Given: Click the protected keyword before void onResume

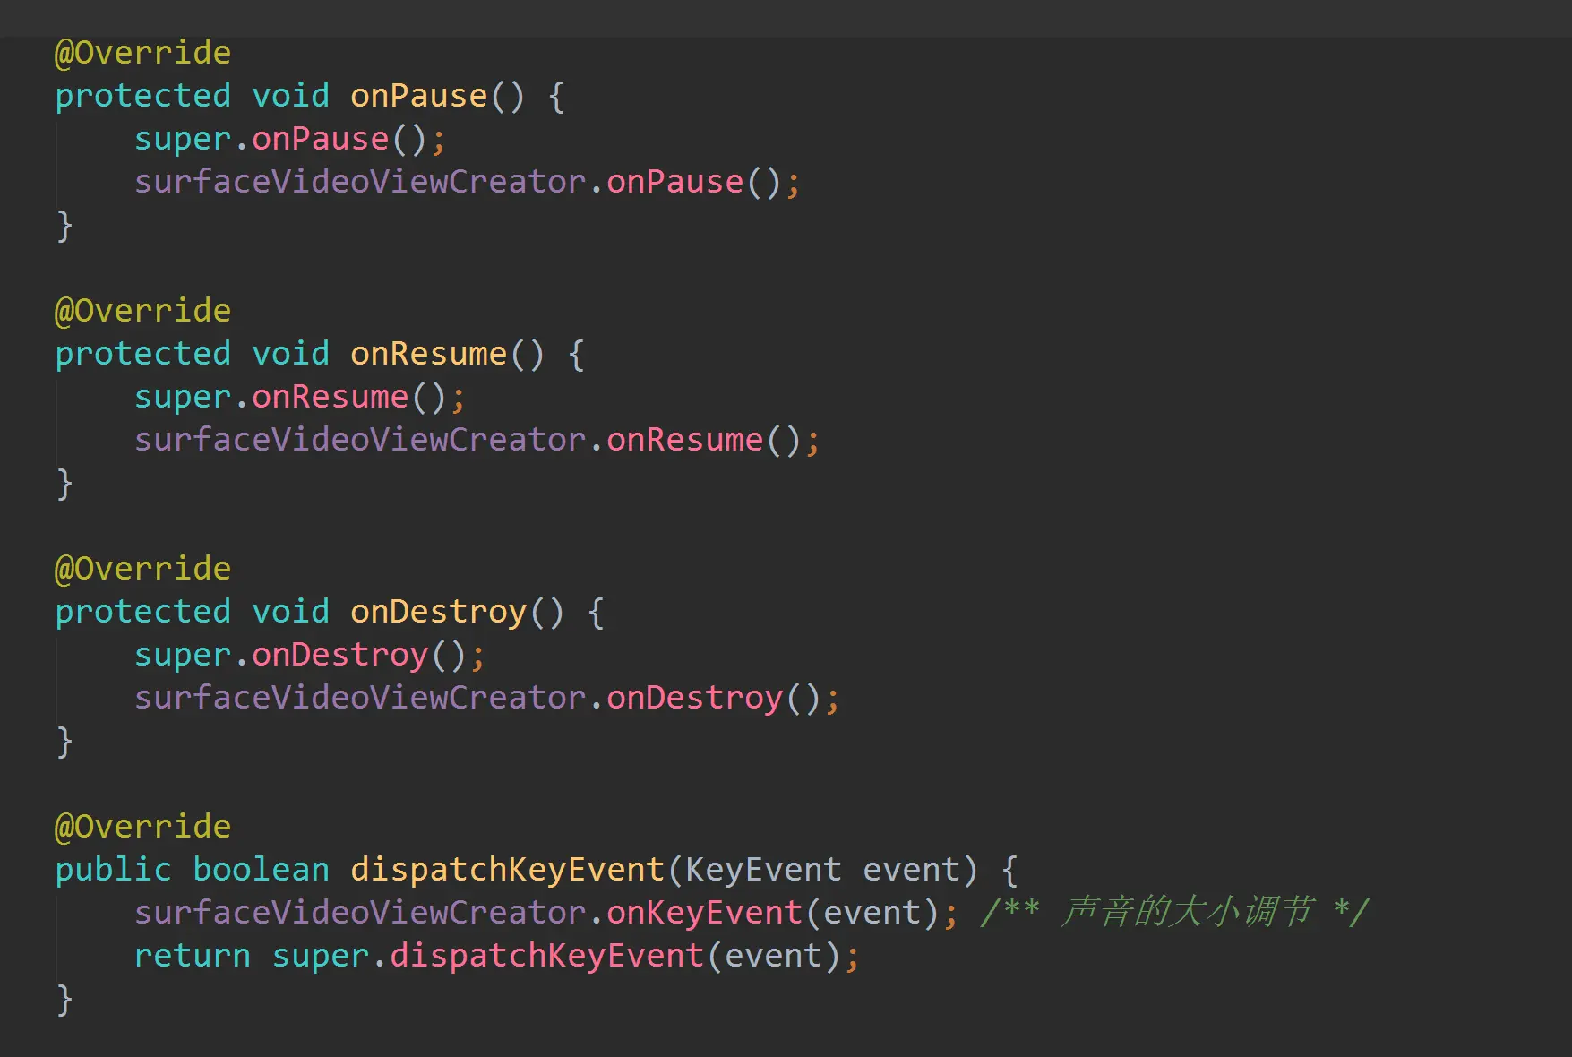Looking at the screenshot, I should (x=143, y=354).
